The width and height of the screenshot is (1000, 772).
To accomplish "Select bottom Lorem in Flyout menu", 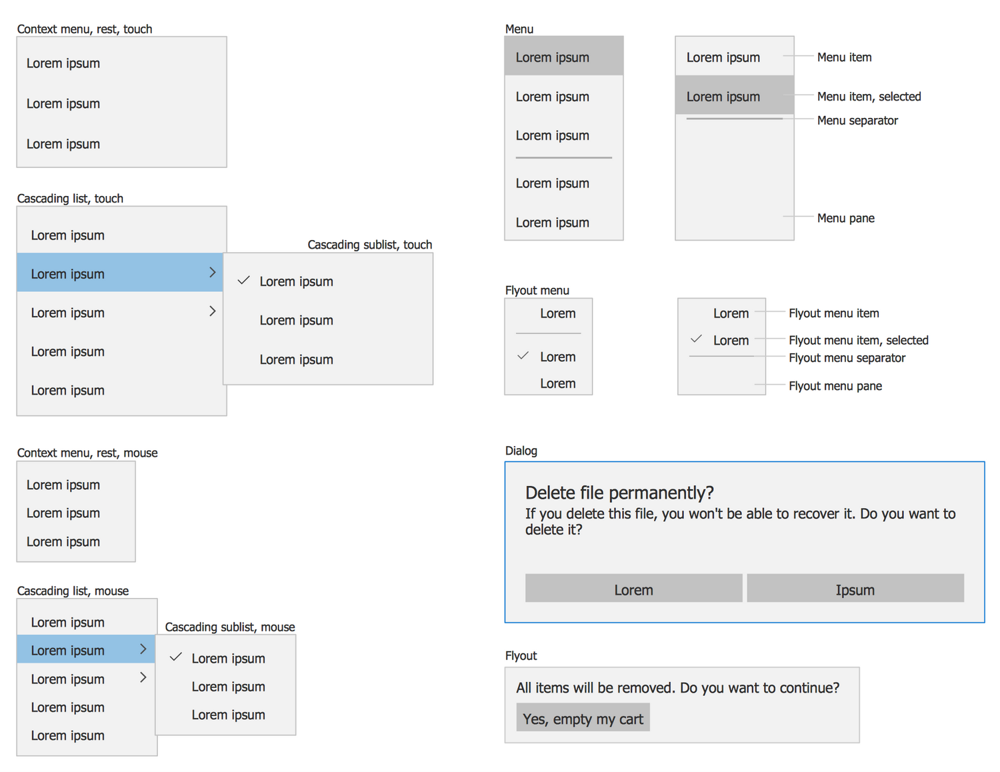I will (x=557, y=384).
